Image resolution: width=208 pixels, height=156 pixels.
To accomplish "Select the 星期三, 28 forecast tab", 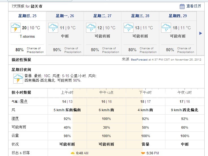I will point(140,16).
